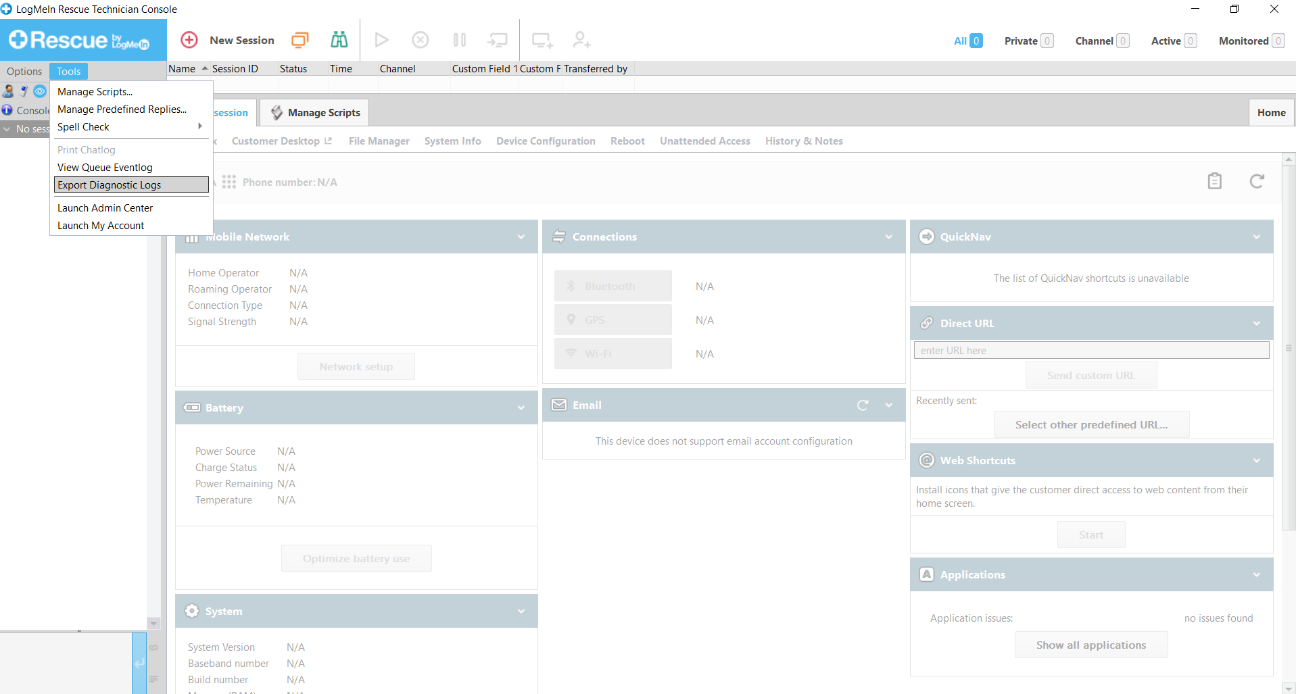Click the dial-pad grid icon beside Phone number
The height and width of the screenshot is (694, 1296).
229,182
